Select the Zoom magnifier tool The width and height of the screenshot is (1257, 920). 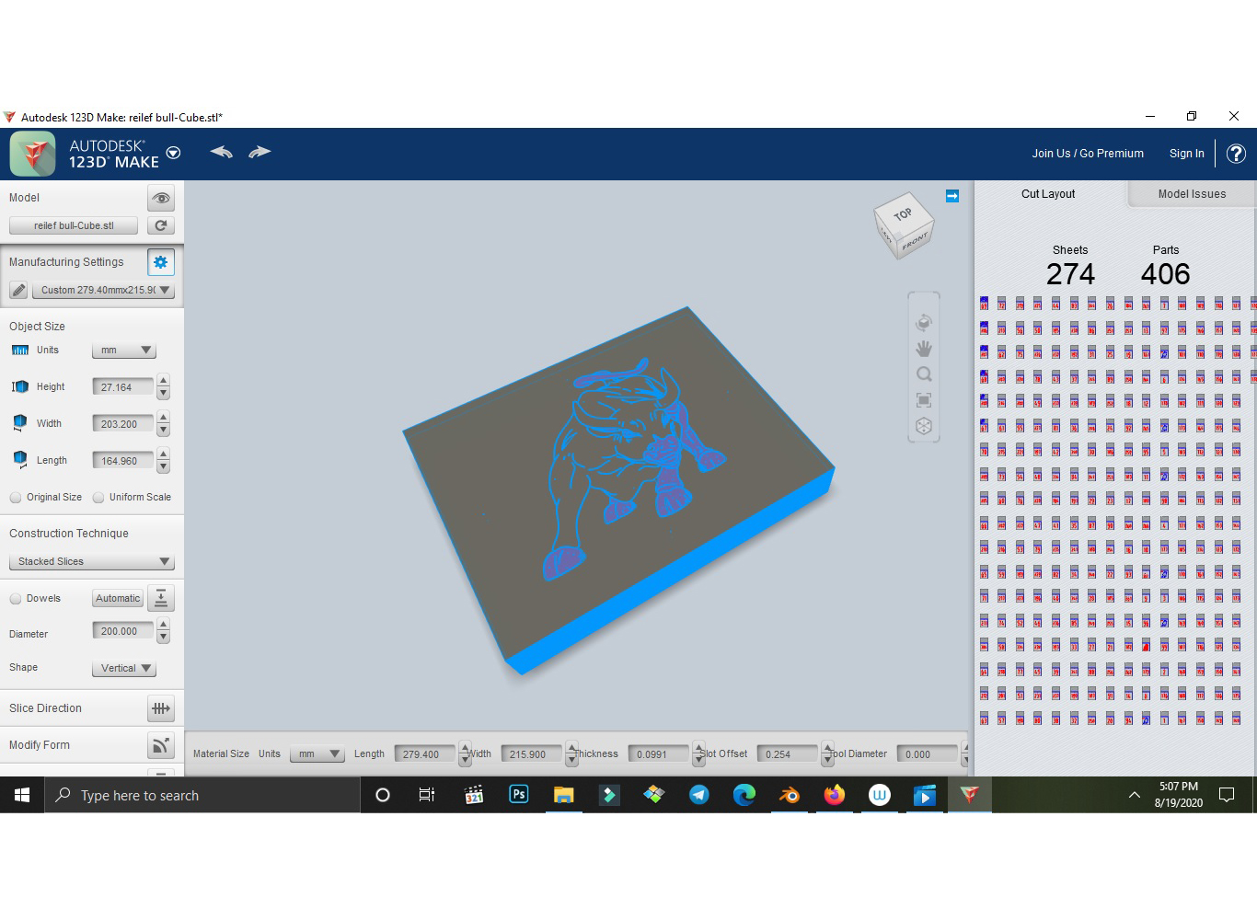click(x=924, y=374)
